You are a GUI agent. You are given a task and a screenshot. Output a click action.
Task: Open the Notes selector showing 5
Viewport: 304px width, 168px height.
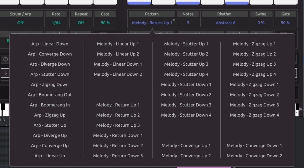(x=188, y=23)
